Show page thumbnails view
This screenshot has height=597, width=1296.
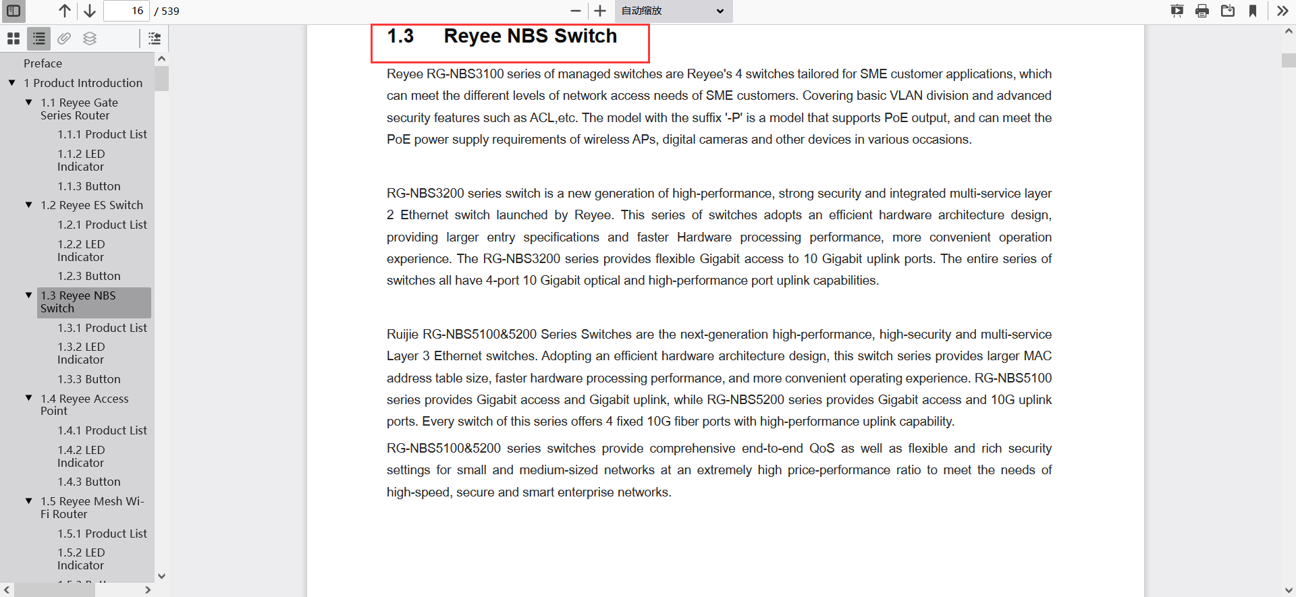[13, 39]
